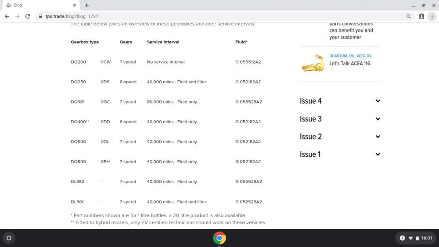Click 80,000 miles - Fluid only cell
The height and width of the screenshot is (247, 439).
pos(172,102)
